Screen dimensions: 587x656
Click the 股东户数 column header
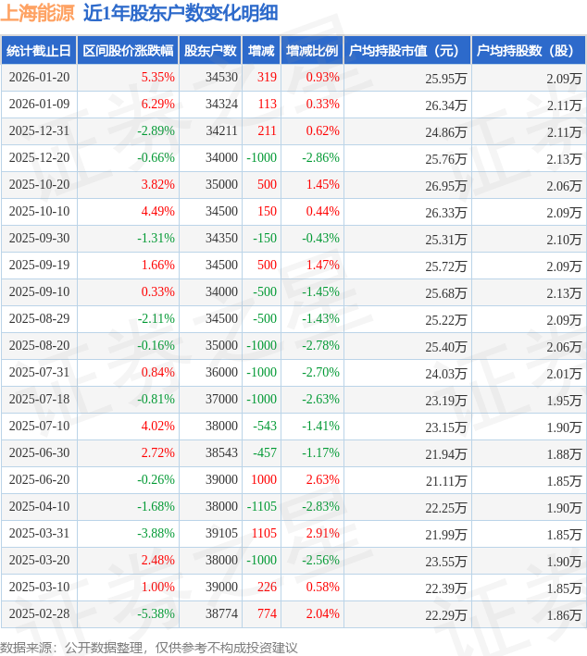pos(210,51)
